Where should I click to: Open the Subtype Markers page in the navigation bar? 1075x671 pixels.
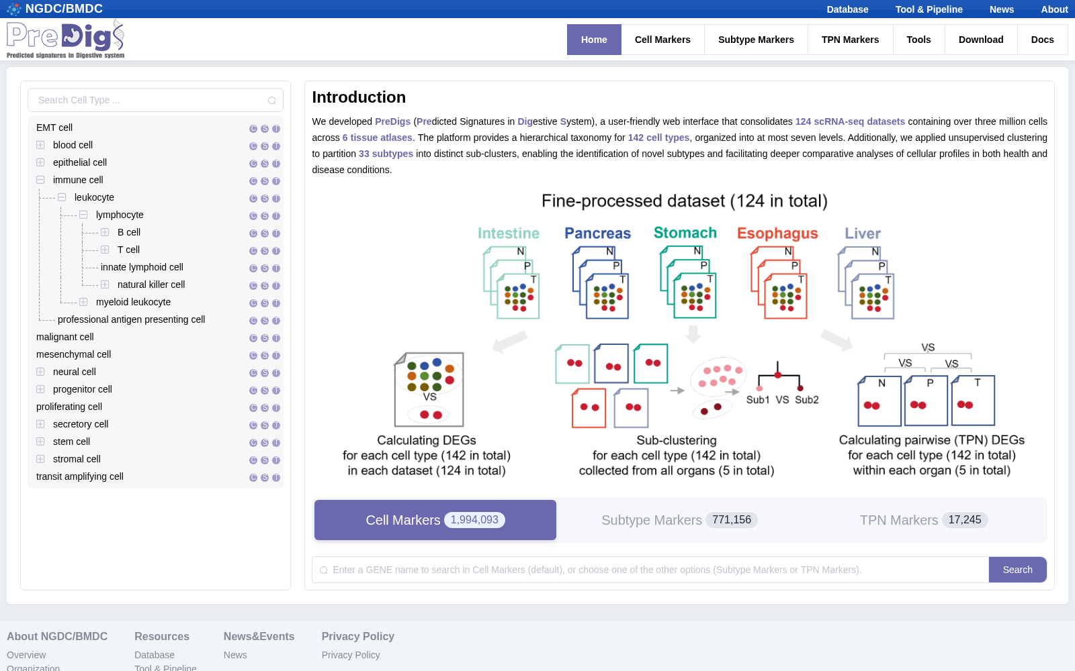[x=756, y=40]
